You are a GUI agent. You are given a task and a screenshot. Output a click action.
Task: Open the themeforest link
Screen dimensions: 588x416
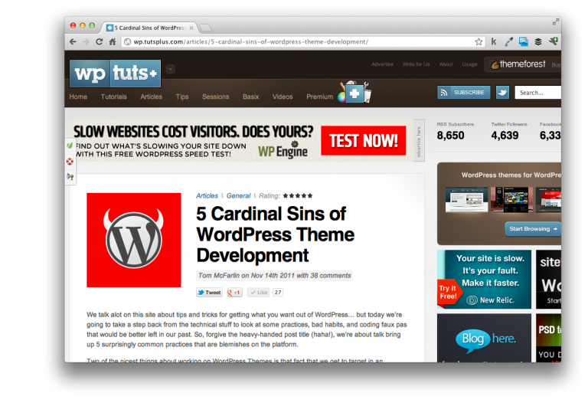[518, 64]
